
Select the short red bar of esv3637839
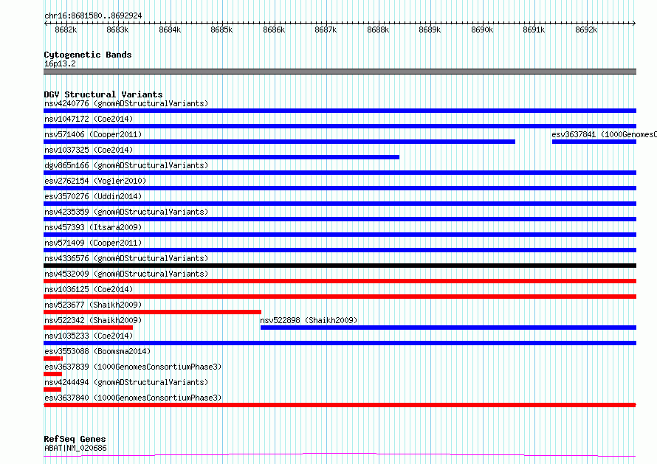pyautogui.click(x=53, y=374)
